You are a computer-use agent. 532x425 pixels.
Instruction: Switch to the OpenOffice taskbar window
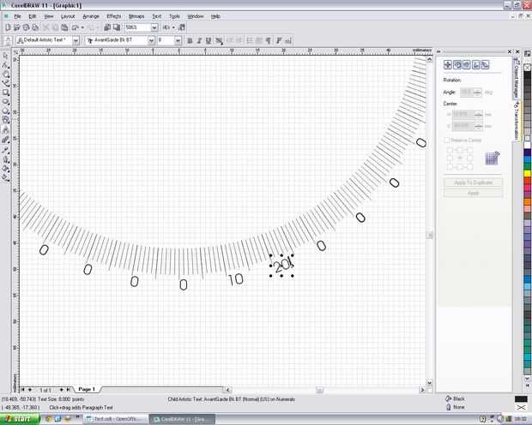coord(116,419)
